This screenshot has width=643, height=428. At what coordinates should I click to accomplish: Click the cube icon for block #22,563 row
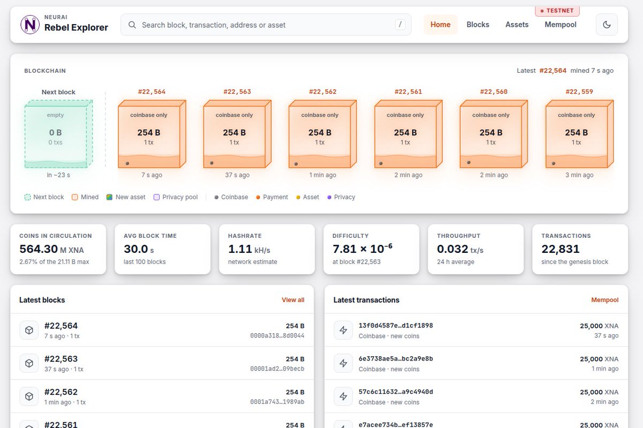coord(29,363)
